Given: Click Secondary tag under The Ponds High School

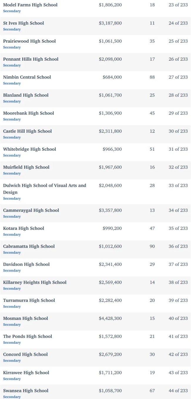Looking at the screenshot, I should (x=12, y=343).
